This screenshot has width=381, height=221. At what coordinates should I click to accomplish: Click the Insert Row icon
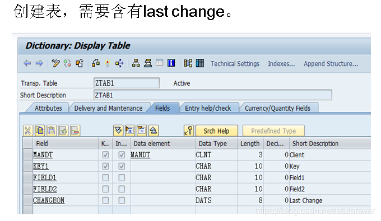tap(63, 130)
